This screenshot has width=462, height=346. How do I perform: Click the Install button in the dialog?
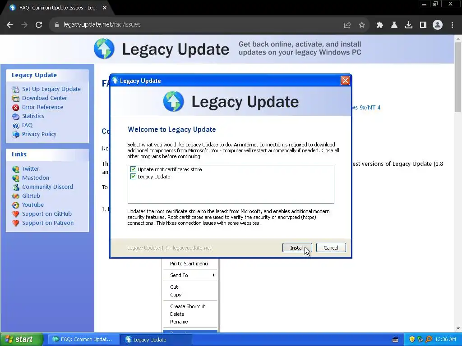[x=297, y=248]
